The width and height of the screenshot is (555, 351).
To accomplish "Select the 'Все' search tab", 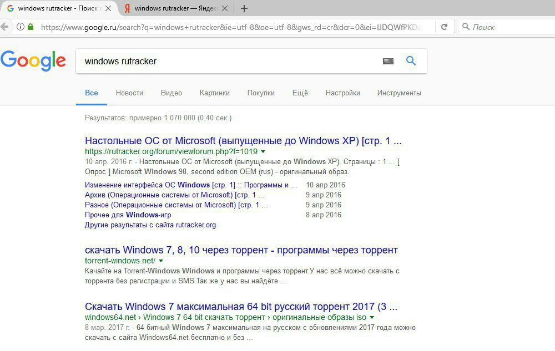I will (x=92, y=93).
